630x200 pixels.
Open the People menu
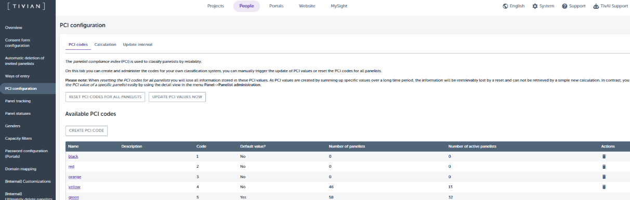pos(246,6)
